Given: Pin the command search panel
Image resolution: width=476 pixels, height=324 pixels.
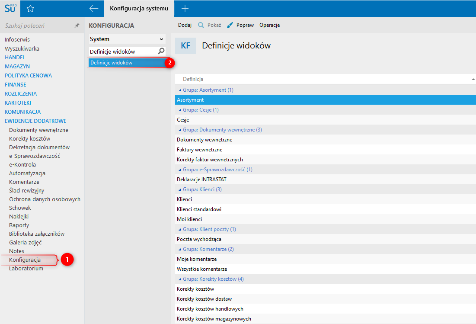Looking at the screenshot, I should click(x=77, y=26).
